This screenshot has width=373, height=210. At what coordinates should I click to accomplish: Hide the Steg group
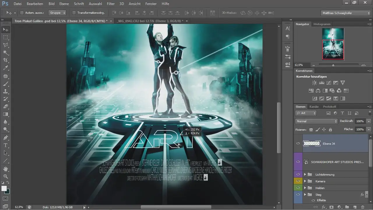[x=298, y=195]
